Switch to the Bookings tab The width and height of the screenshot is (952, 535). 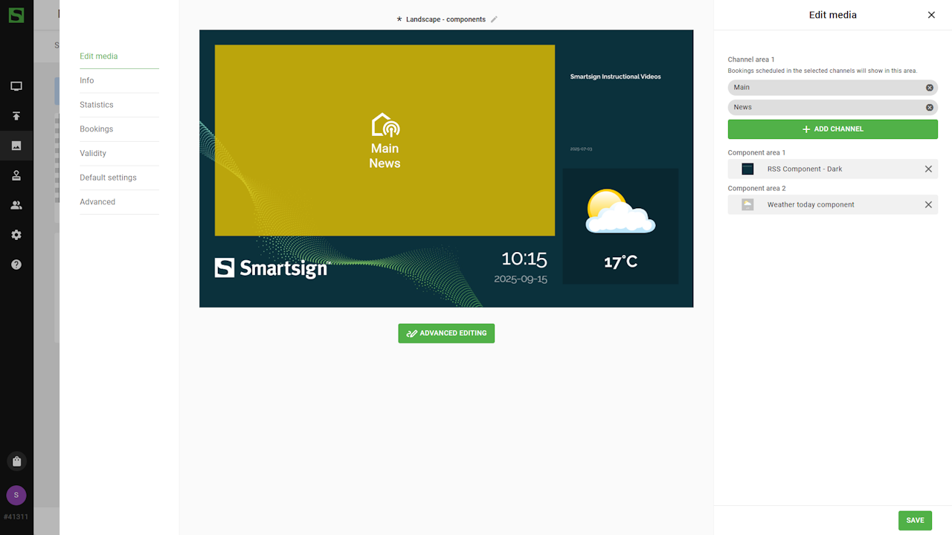pos(97,129)
